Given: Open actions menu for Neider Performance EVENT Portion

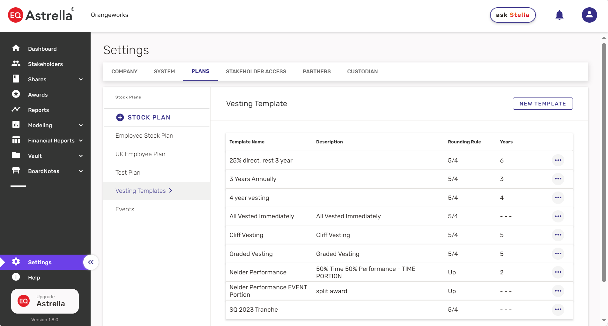Looking at the screenshot, I should click(x=558, y=291).
